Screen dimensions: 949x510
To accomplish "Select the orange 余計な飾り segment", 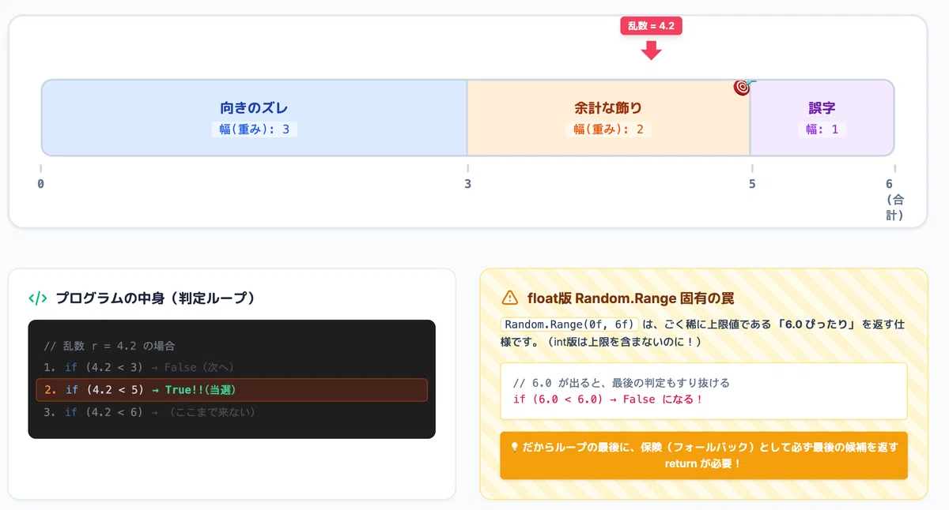I will coord(608,118).
